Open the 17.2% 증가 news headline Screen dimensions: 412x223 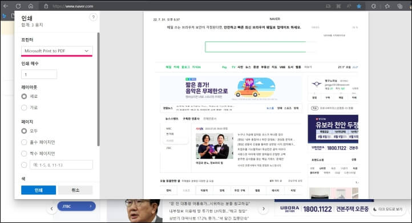(x=209, y=218)
